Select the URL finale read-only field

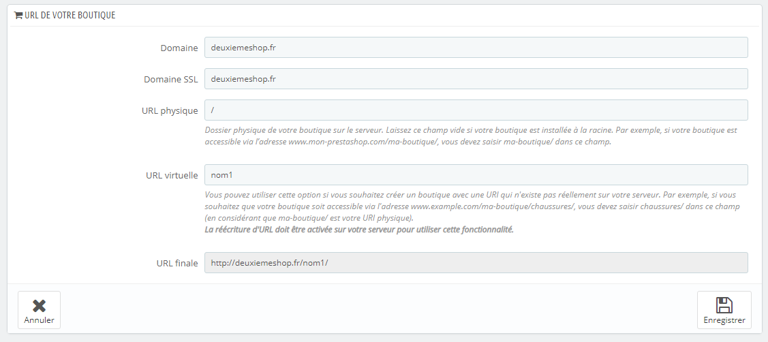point(476,262)
